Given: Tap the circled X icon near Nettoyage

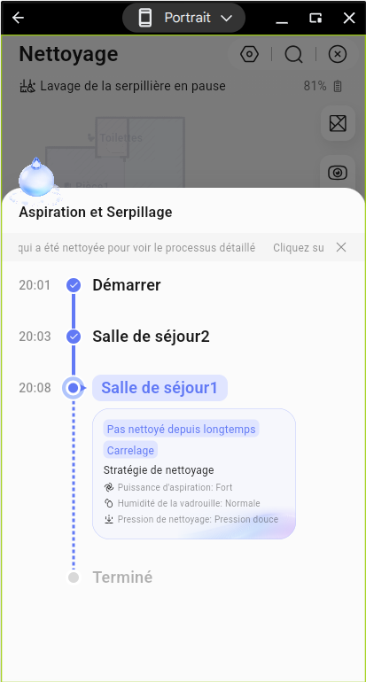Looking at the screenshot, I should 338,54.
